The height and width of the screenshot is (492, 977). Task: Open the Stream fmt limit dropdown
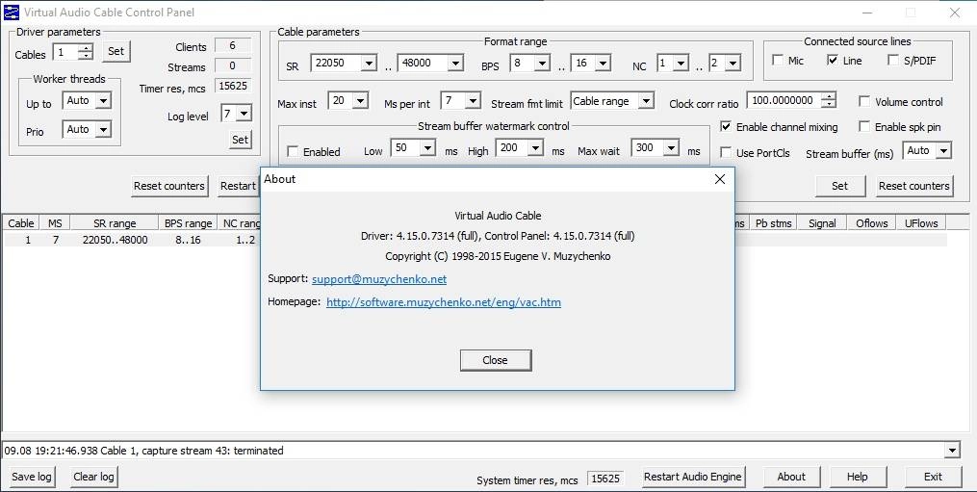[x=646, y=100]
